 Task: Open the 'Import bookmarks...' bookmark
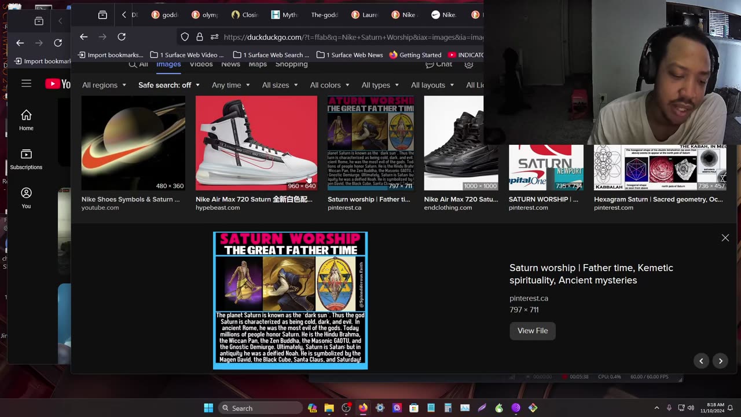tap(110, 55)
